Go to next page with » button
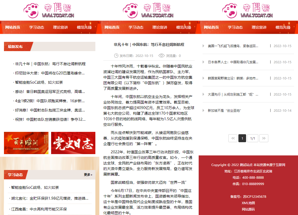The height and width of the screenshot is (215, 298). pos(264,138)
